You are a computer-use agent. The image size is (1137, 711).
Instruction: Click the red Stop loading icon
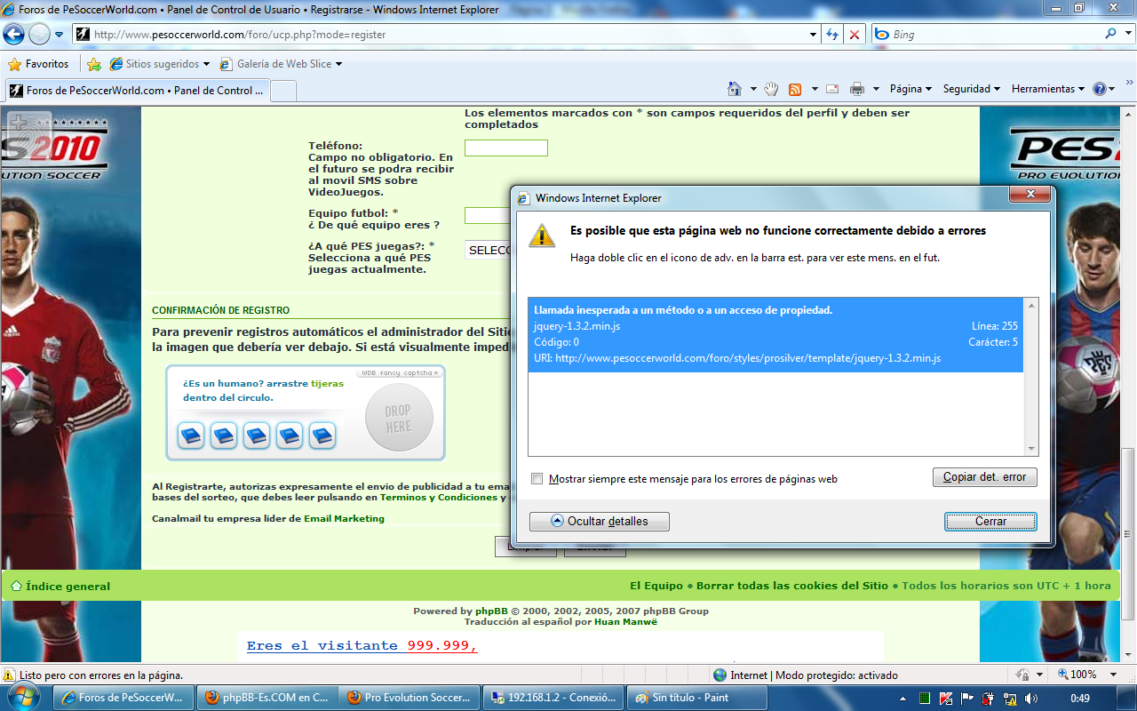[x=855, y=35]
